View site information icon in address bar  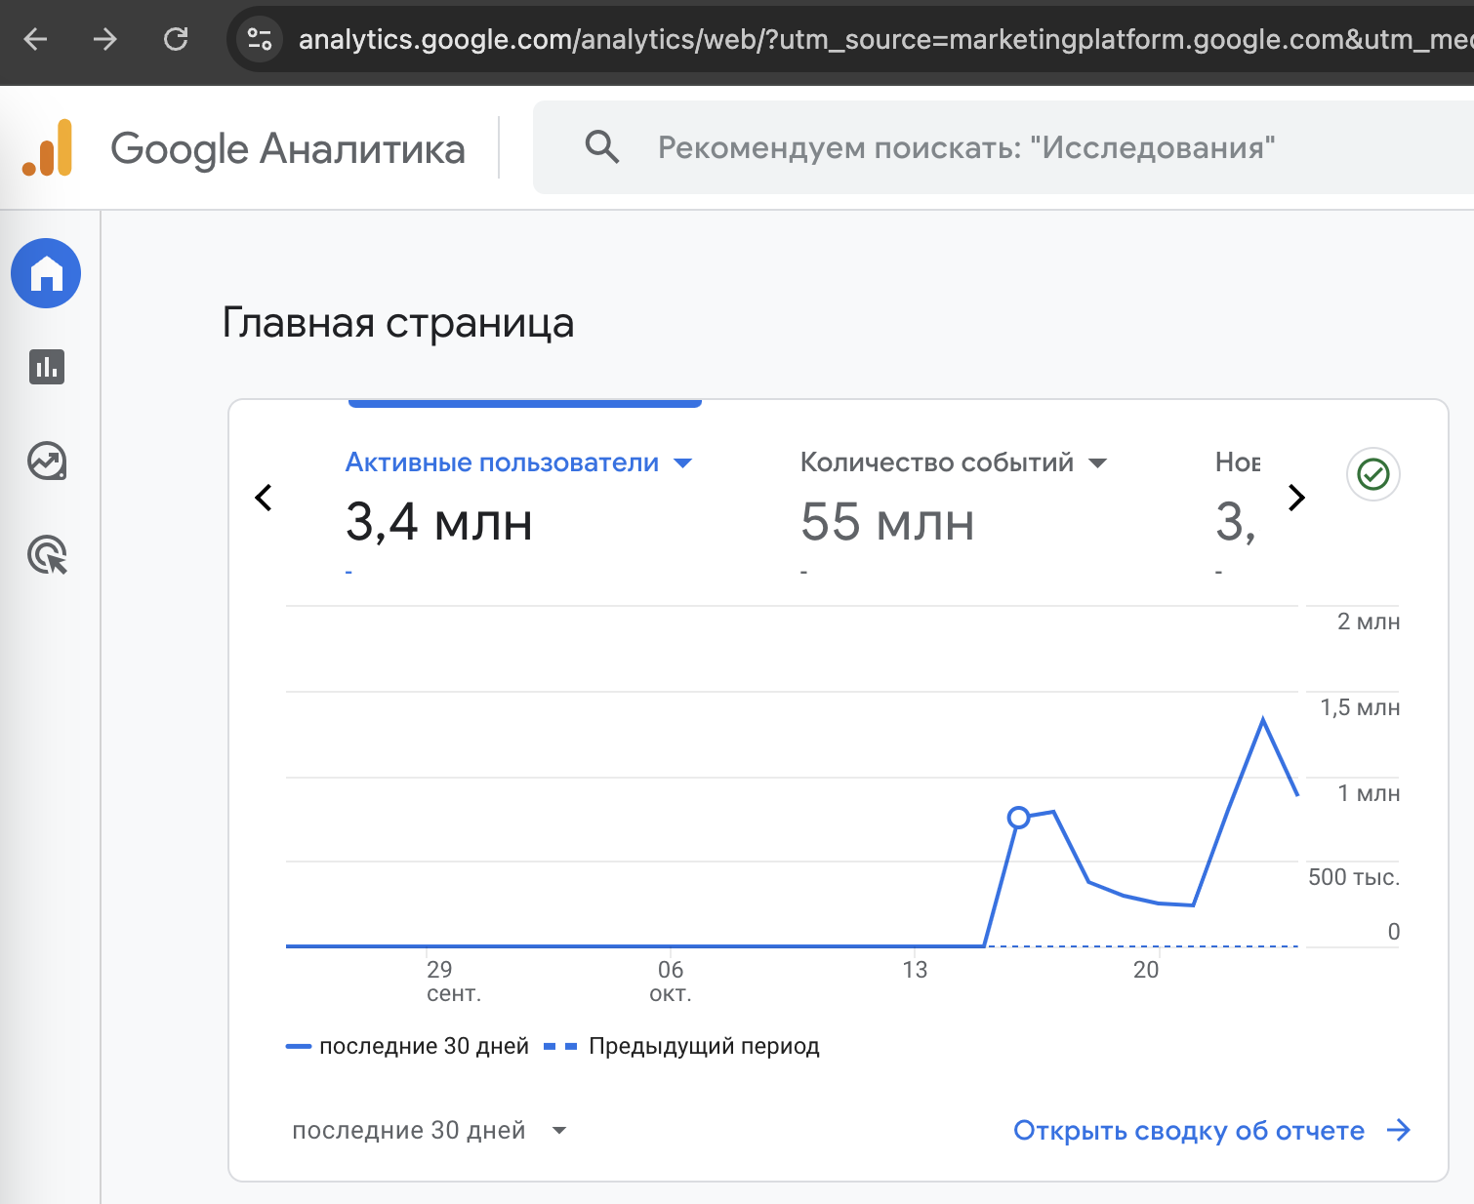click(x=260, y=39)
